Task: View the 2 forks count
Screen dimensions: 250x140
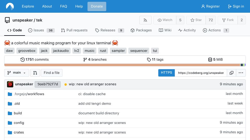Action: [x=242, y=20]
